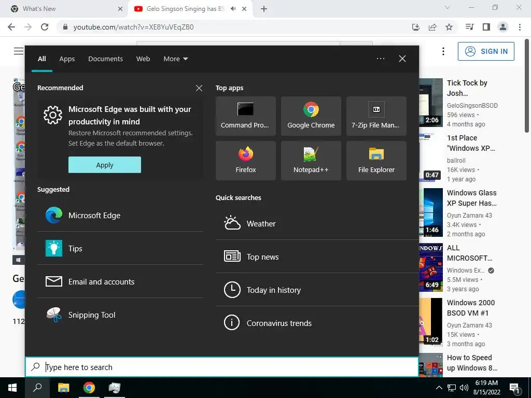This screenshot has width=531, height=398.
Task: Share this page icon in Chrome
Action: [432, 27]
